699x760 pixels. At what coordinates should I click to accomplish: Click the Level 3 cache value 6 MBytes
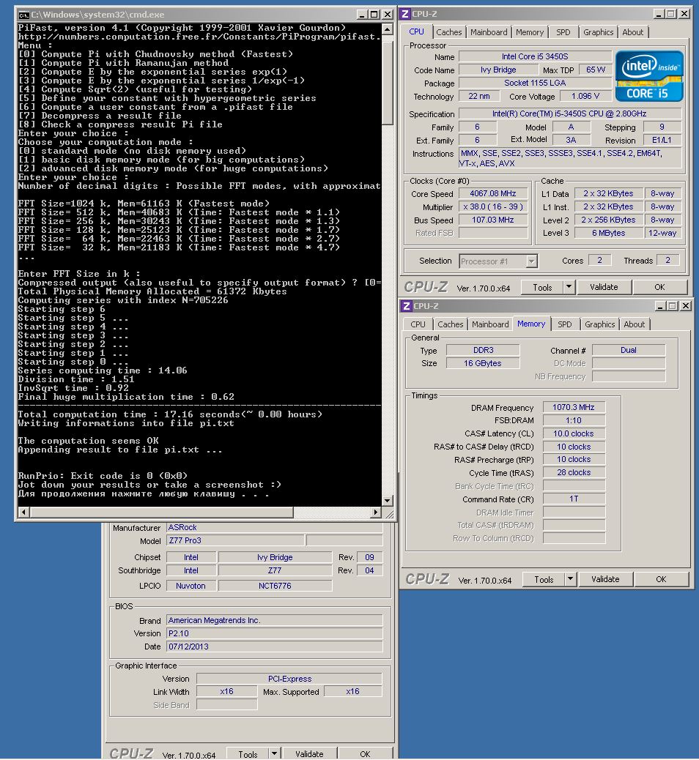[x=609, y=233]
